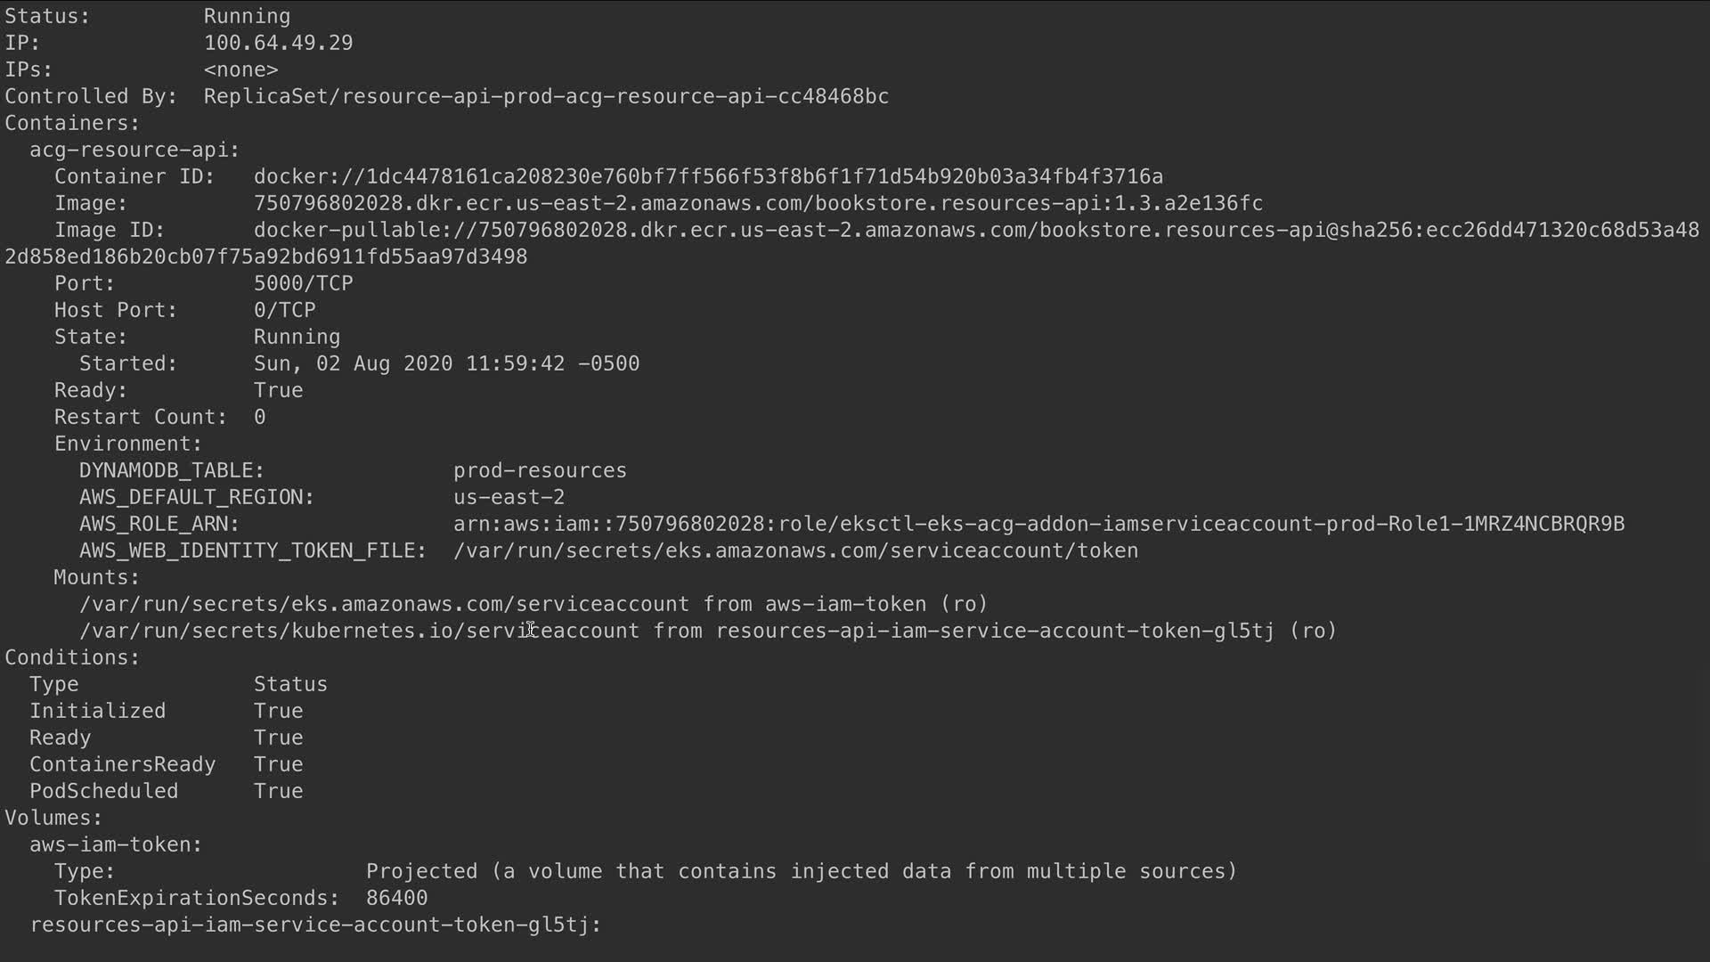Click the prod-resources DynamoDB table value
This screenshot has width=1710, height=962.
click(540, 470)
